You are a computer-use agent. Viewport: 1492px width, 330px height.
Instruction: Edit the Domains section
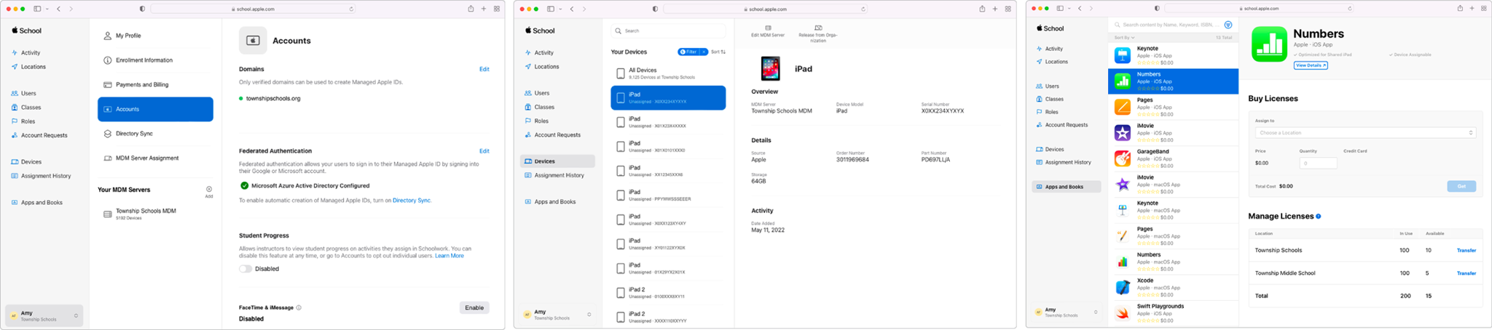484,69
